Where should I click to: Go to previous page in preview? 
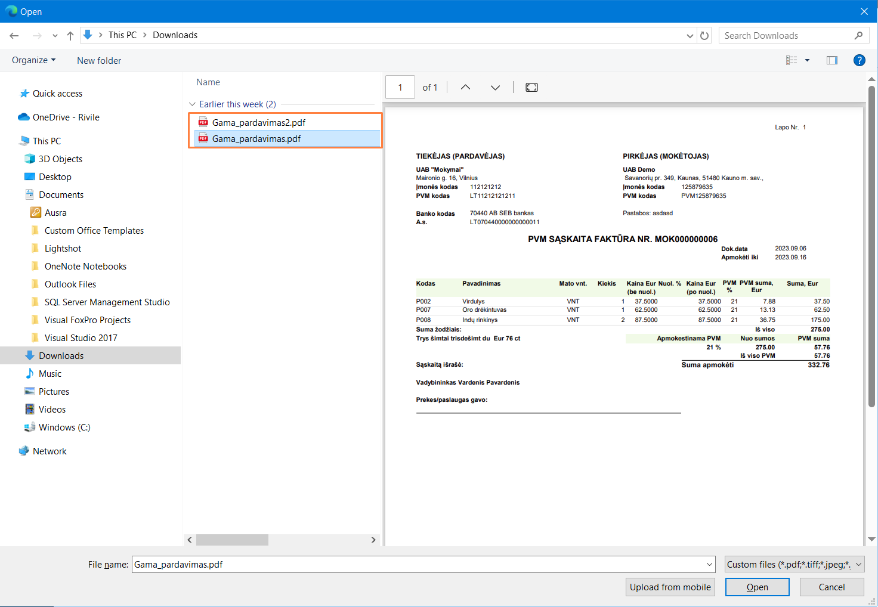point(465,88)
